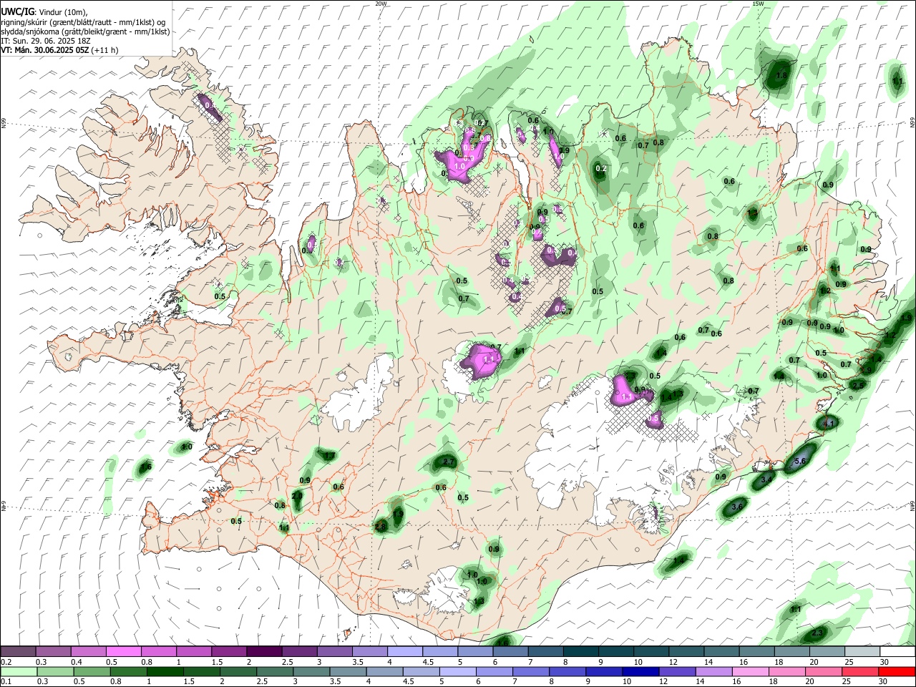Pick the bright red 30+ swatch ending the lower legend row
This screenshot has height=687, width=916.
coord(896,671)
